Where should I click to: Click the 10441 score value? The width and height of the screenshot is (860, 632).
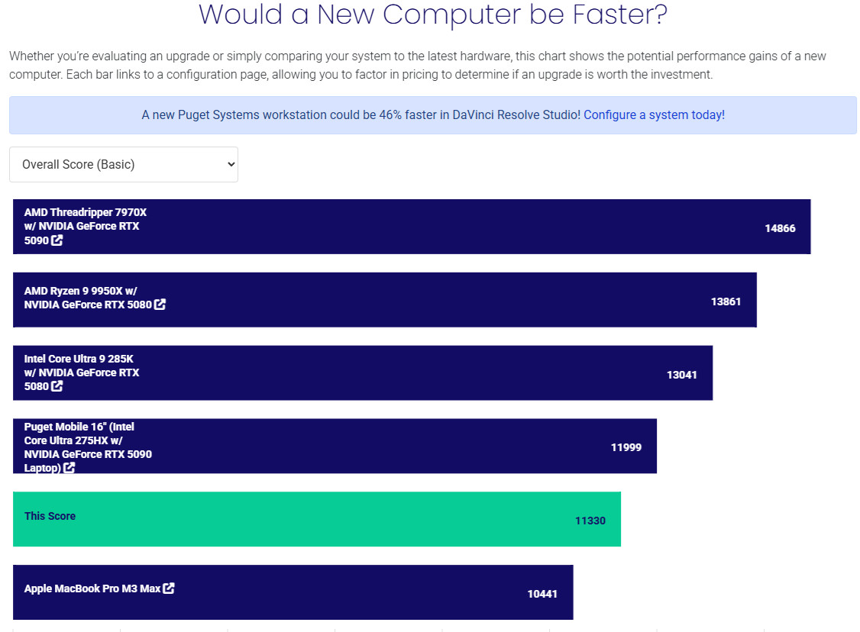(542, 594)
